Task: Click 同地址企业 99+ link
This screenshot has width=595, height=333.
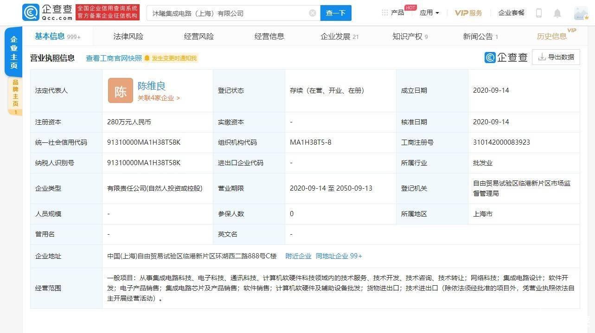Action: [339, 256]
